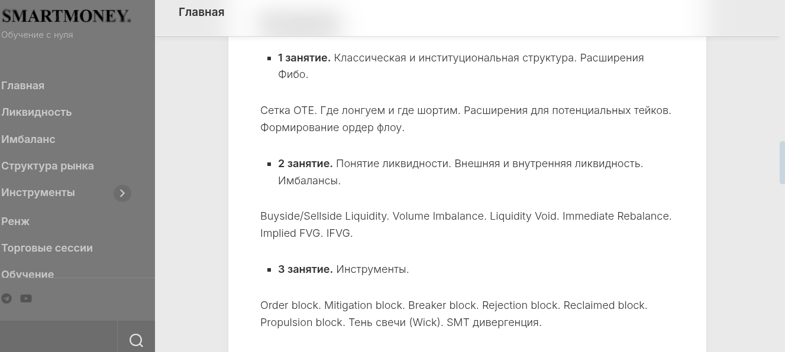Click the 'Обучение с нуля' tagline
Image resolution: width=785 pixels, height=352 pixels.
pyautogui.click(x=37, y=35)
